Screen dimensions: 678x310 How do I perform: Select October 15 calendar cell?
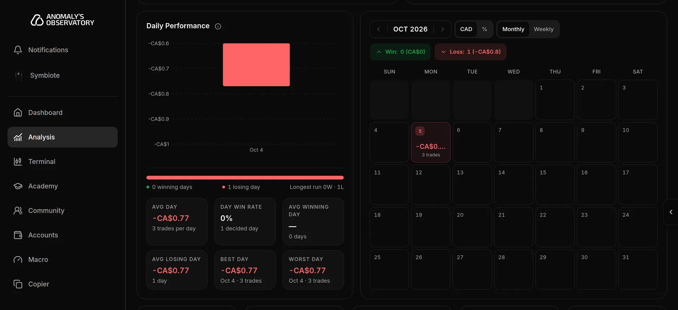tap(555, 185)
